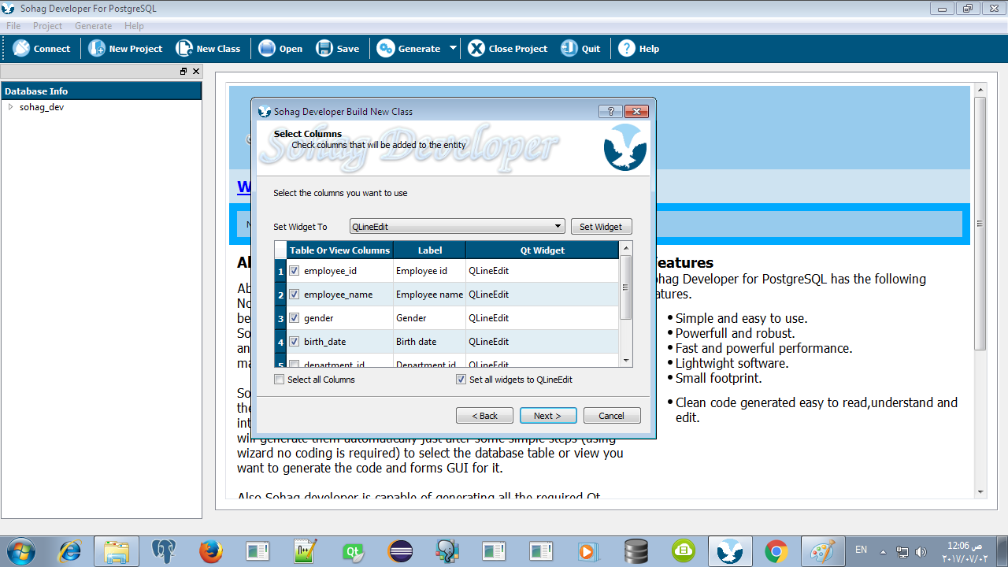Click the Save toolbar icon

(x=324, y=49)
